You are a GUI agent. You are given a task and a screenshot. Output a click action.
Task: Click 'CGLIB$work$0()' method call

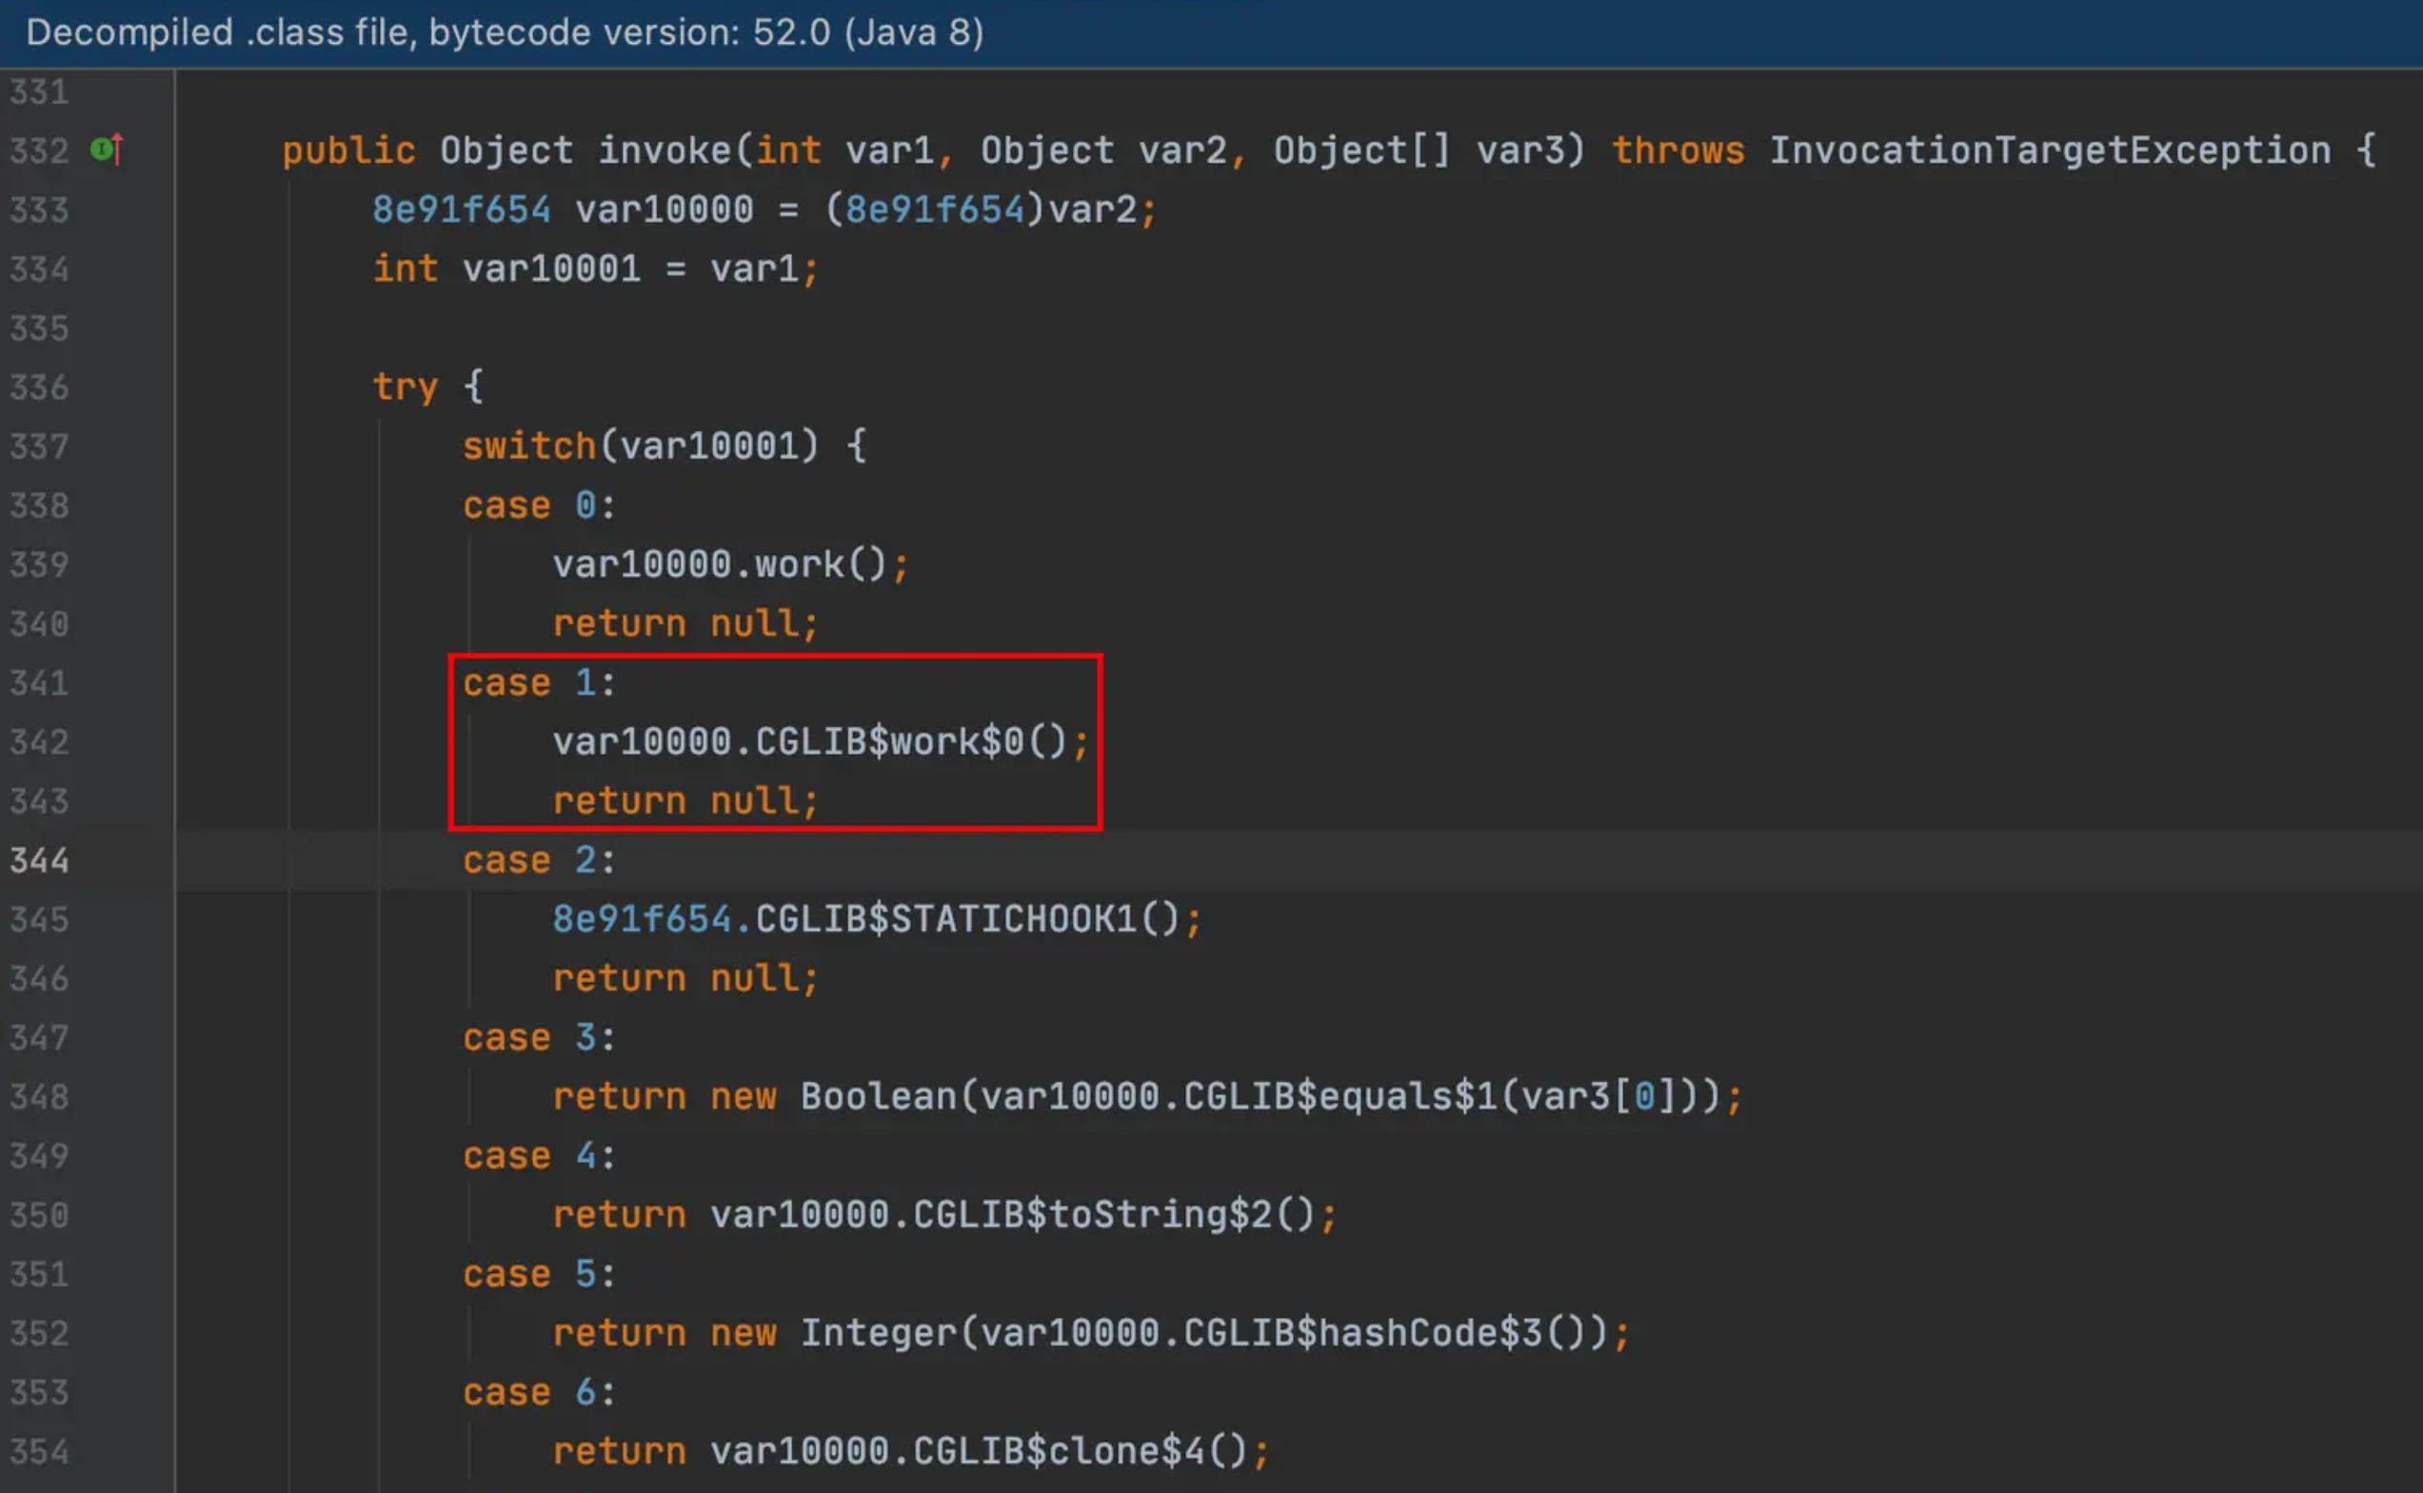pos(912,741)
